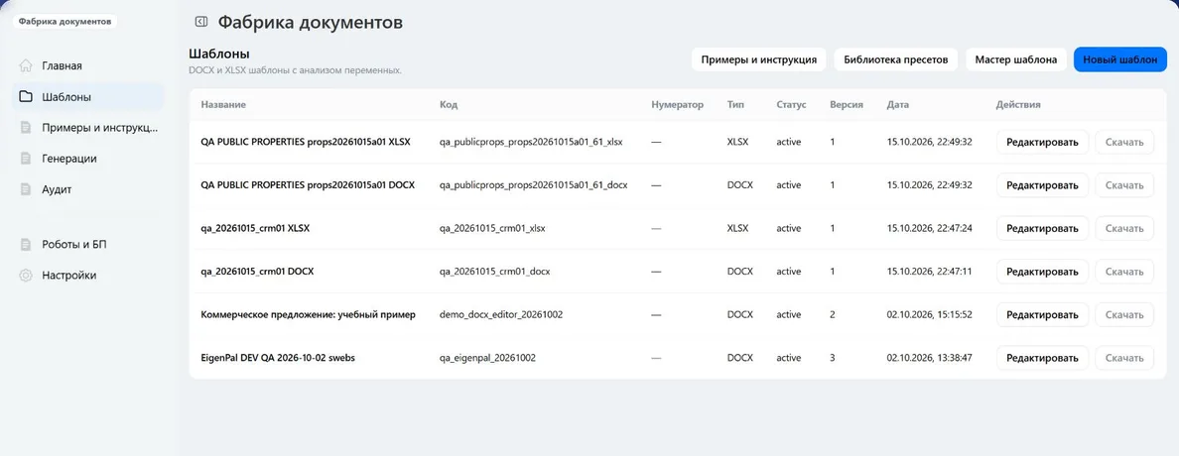Image resolution: width=1179 pixels, height=456 pixels.
Task: Click the Роботы и БП document icon
Action: [x=26, y=244]
